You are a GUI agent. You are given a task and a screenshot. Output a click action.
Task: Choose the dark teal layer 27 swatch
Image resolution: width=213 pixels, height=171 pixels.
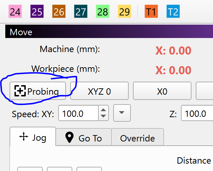[x=81, y=12]
